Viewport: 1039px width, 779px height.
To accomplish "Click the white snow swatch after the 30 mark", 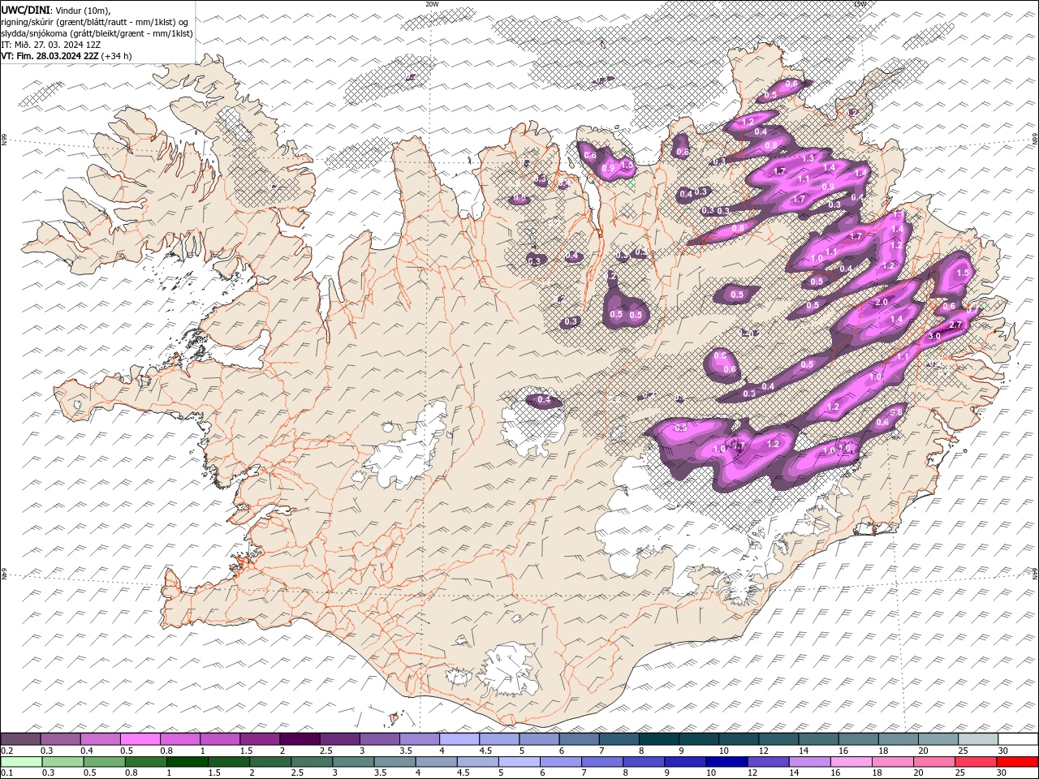I will click(1017, 738).
